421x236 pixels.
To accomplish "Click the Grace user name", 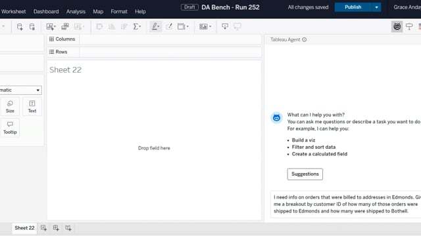I will click(x=407, y=7).
